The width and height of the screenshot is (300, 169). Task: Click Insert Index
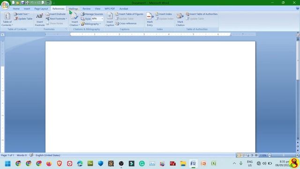coord(164,14)
